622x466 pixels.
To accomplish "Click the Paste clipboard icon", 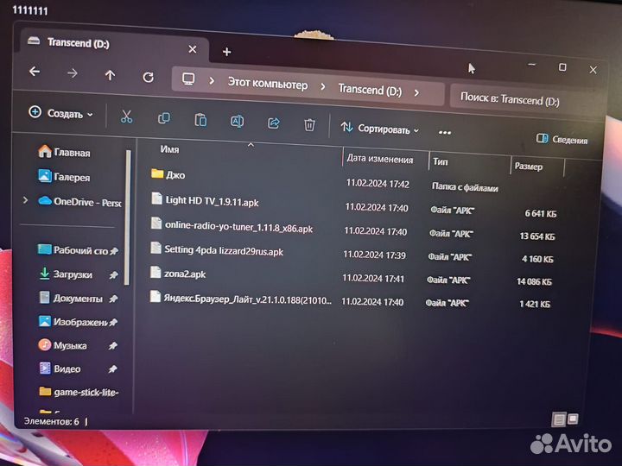I will (200, 121).
